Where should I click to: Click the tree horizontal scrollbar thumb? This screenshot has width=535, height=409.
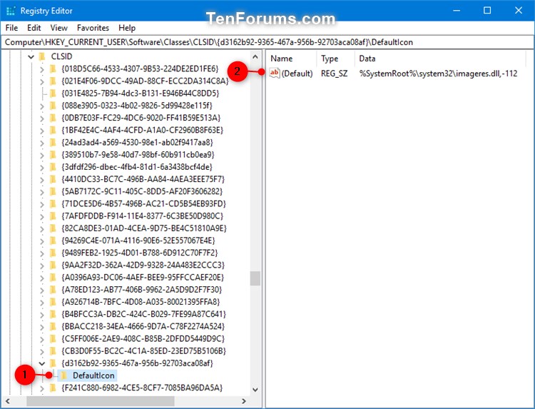(101, 401)
